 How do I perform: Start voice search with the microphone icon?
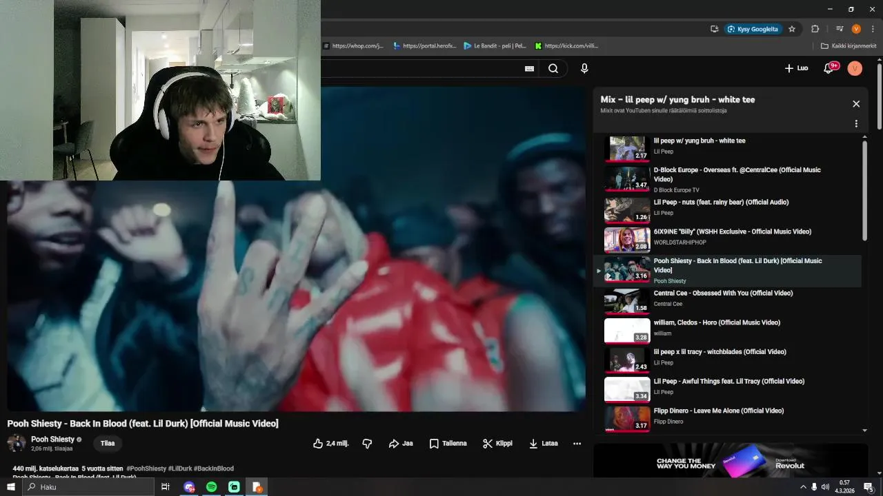coord(584,68)
